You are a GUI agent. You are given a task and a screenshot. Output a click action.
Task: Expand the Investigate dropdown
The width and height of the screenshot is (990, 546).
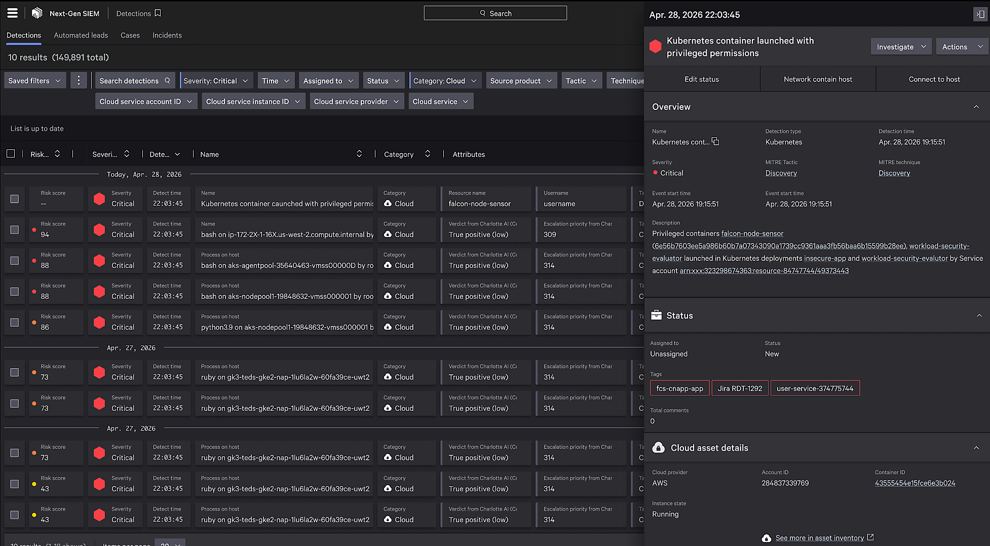pos(901,47)
